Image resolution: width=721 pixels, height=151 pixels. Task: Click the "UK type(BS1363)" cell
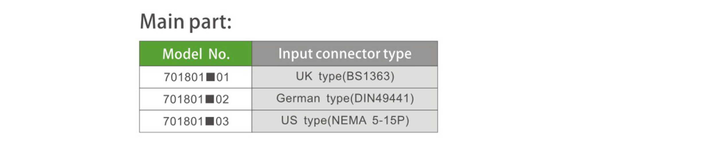tap(345, 77)
